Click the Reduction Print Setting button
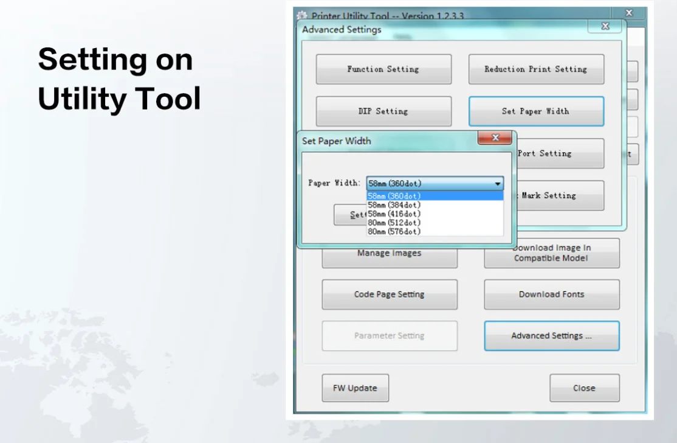The image size is (677, 443). pos(536,69)
